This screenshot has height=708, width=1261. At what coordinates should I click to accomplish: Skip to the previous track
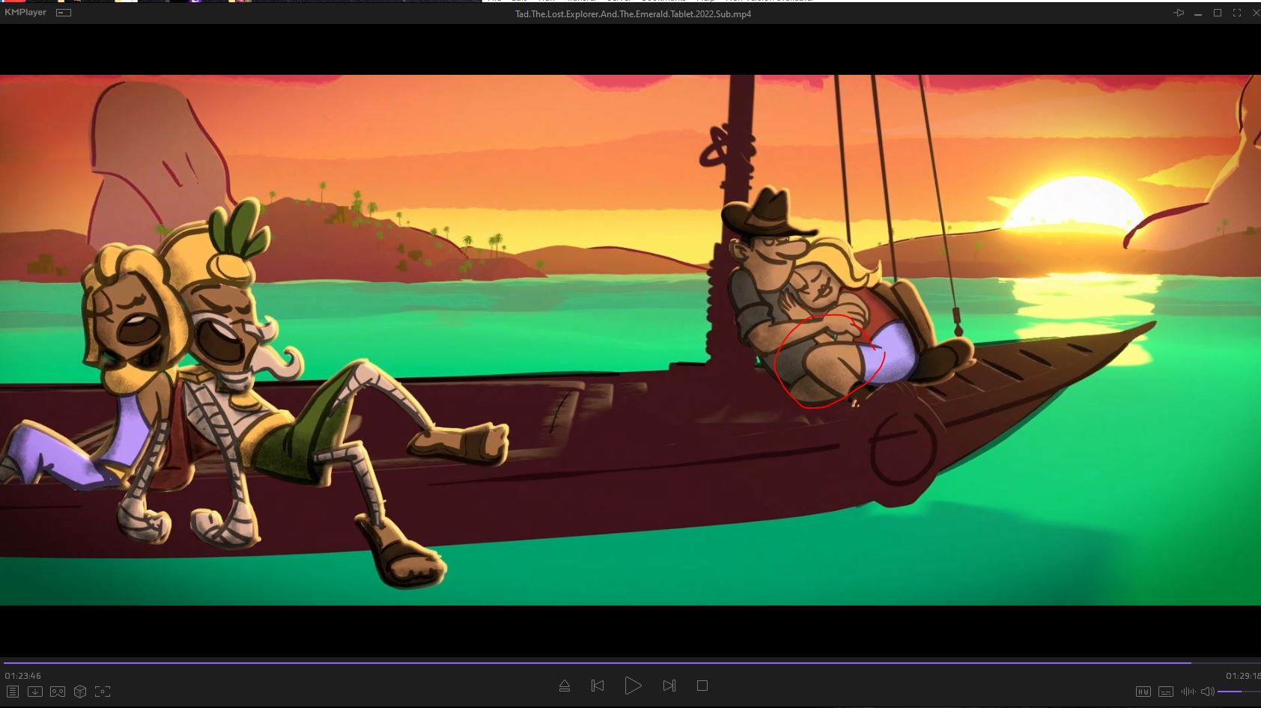[598, 686]
